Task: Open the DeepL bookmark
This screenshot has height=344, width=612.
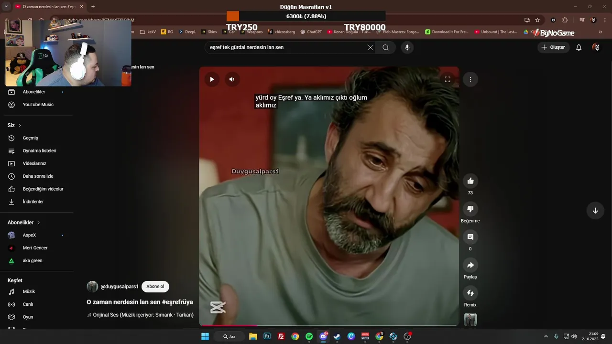Action: coord(187,32)
